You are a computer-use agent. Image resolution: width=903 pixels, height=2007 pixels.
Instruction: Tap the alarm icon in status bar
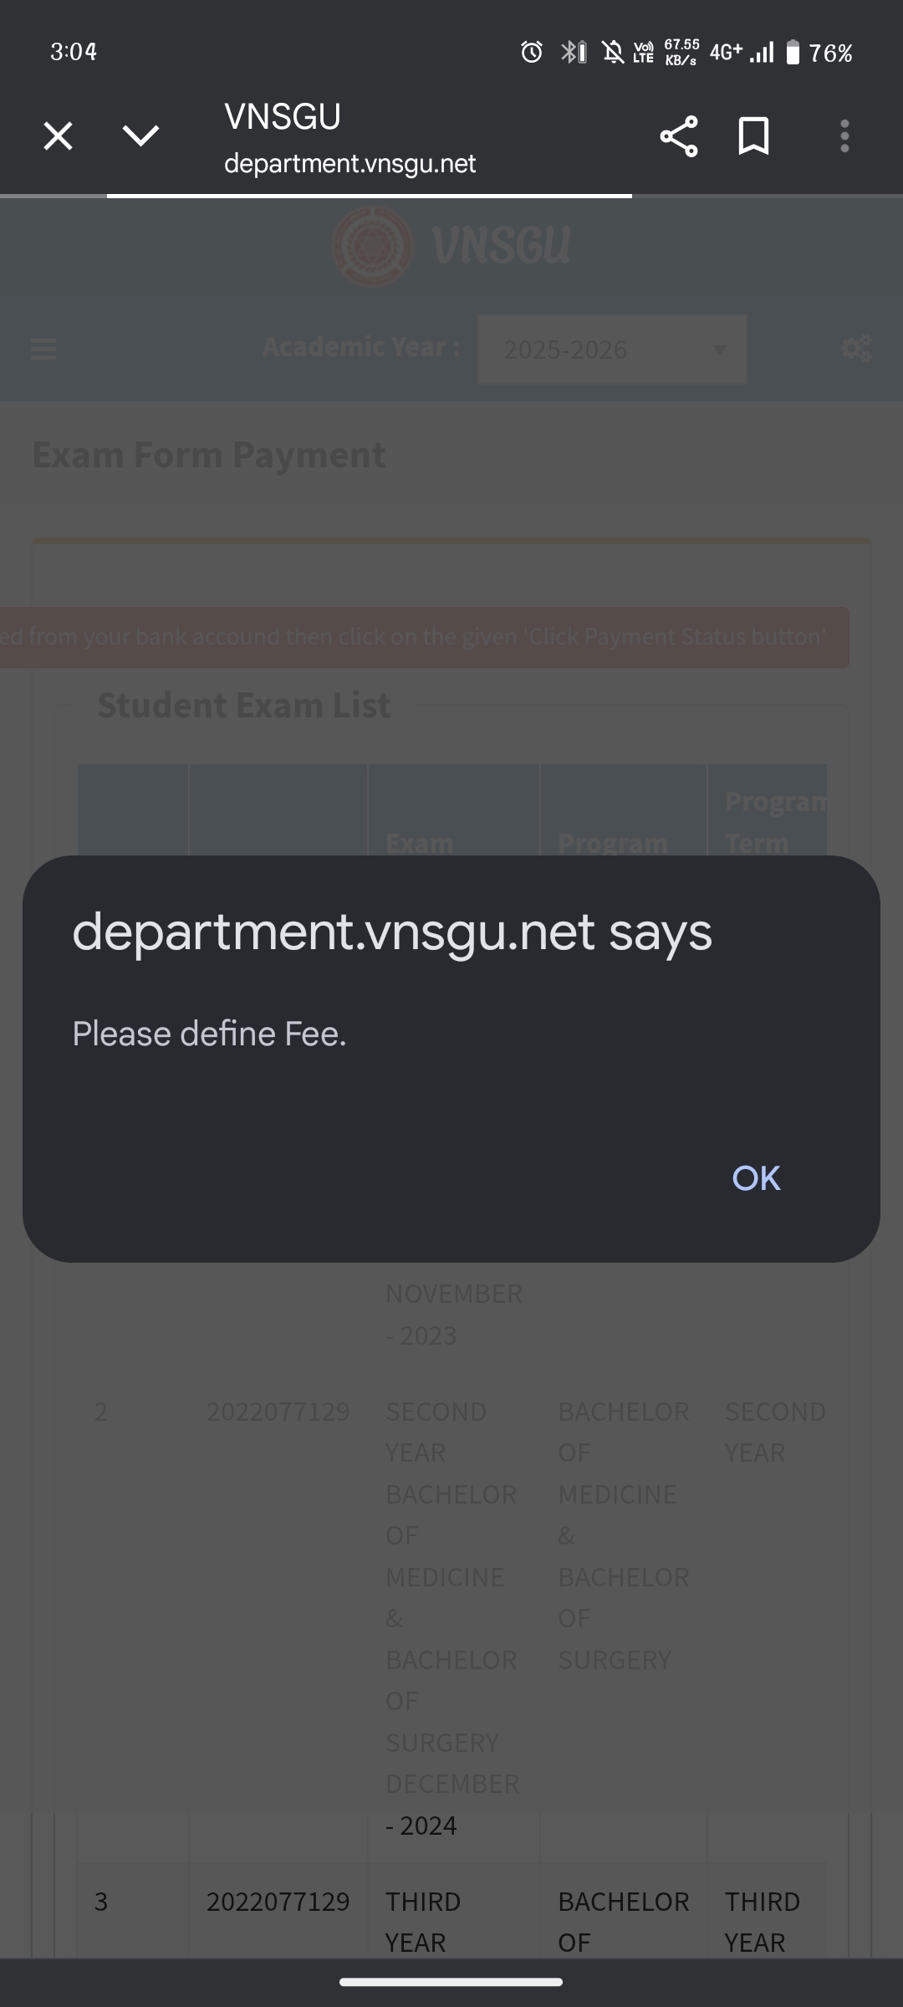point(532,53)
